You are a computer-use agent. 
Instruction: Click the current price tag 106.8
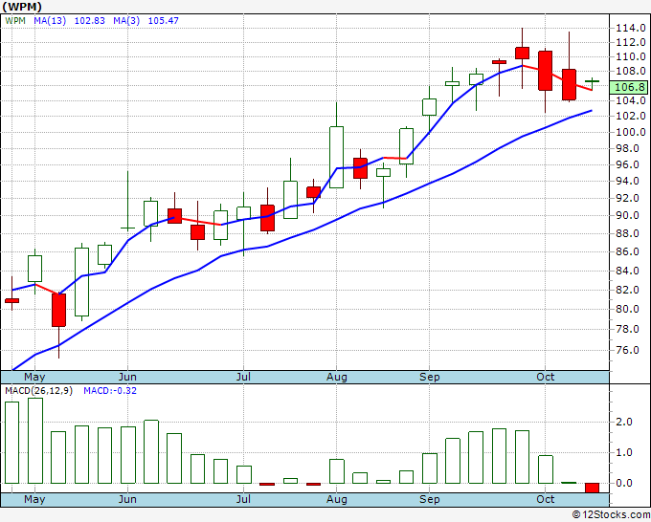[x=629, y=87]
